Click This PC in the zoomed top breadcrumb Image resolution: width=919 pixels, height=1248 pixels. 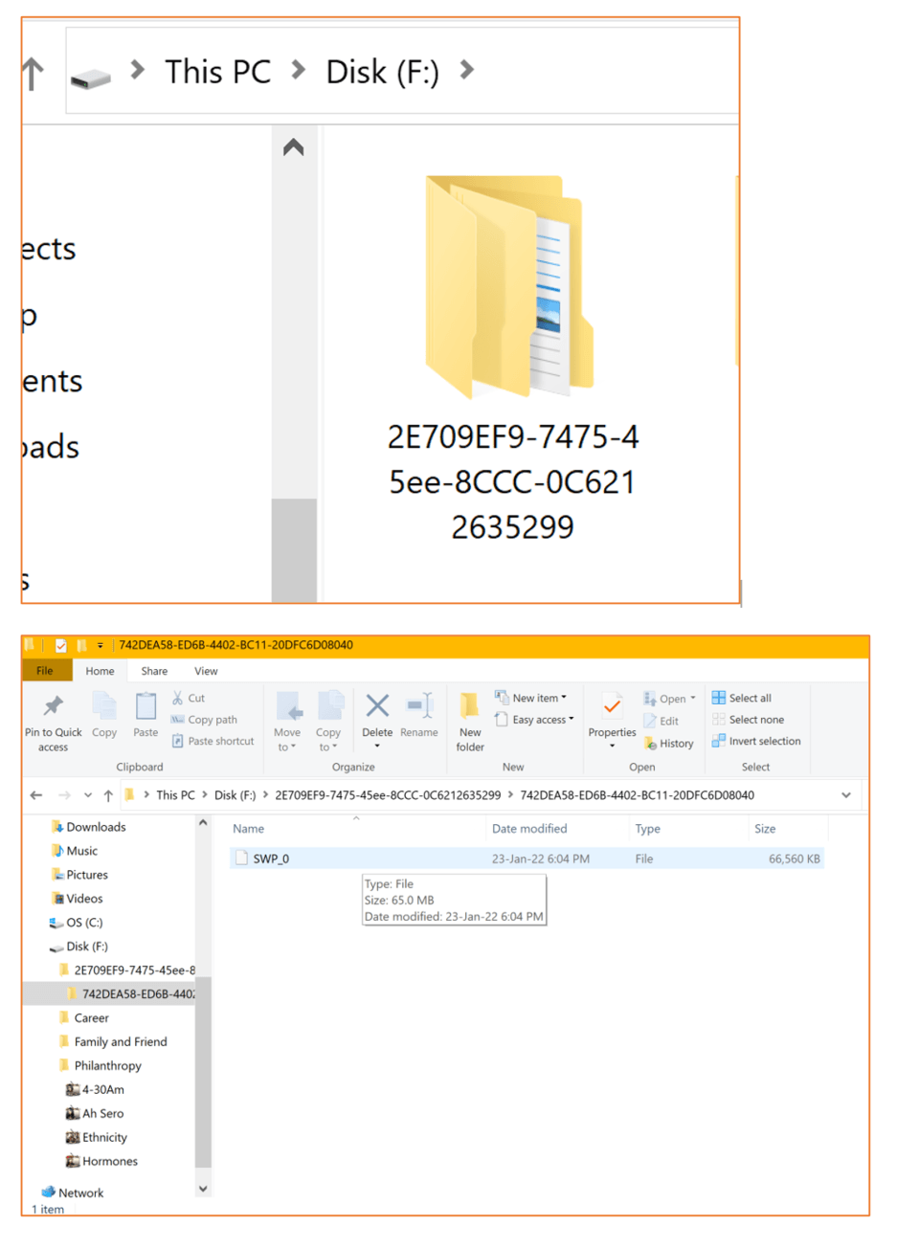point(217,72)
